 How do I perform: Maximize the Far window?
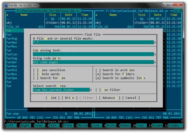click(171, 5)
